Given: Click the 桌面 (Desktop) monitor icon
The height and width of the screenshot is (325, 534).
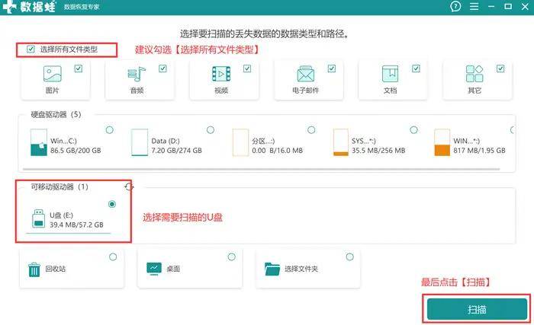Looking at the screenshot, I should (x=153, y=269).
